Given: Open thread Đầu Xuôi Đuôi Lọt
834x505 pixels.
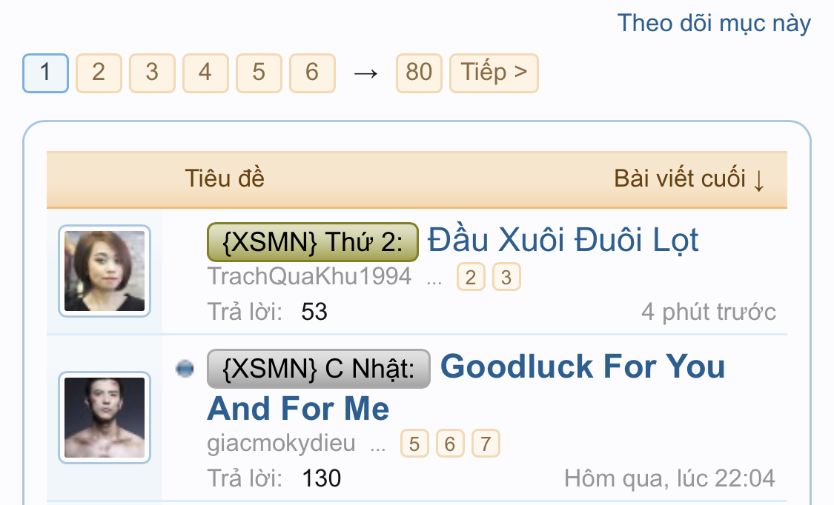Looking at the screenshot, I should pyautogui.click(x=563, y=240).
